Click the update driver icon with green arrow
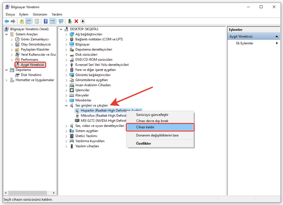This screenshot has height=205, width=283. 70,21
